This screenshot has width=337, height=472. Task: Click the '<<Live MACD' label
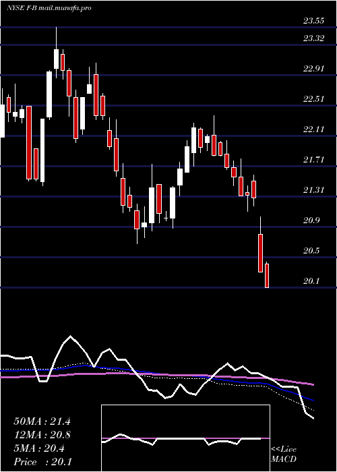tap(284, 454)
